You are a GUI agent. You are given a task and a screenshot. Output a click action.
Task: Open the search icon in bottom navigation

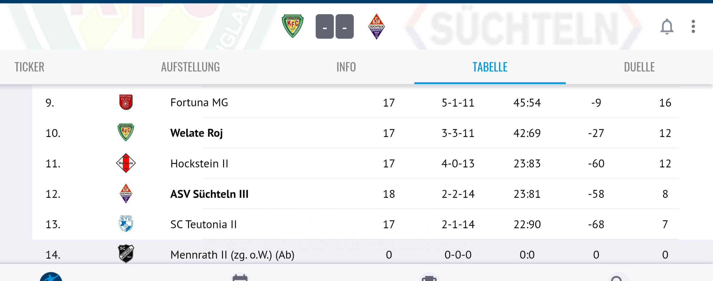[x=617, y=278]
